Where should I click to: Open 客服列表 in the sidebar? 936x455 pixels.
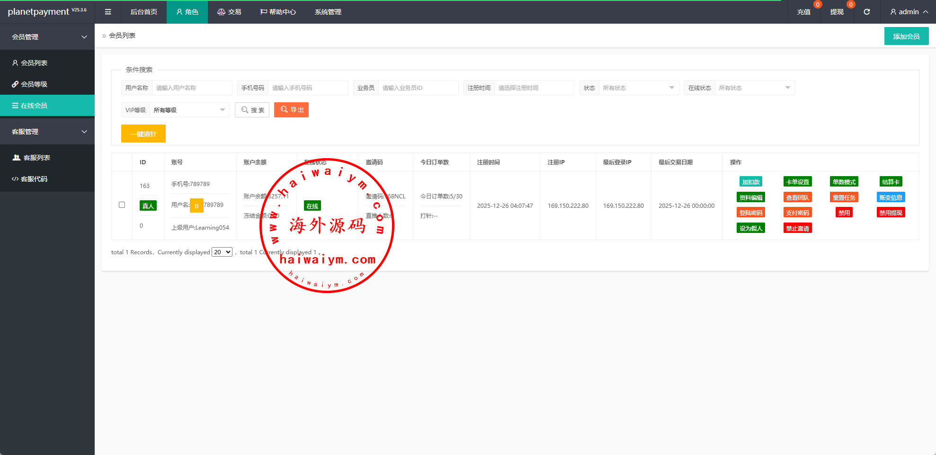tap(36, 158)
